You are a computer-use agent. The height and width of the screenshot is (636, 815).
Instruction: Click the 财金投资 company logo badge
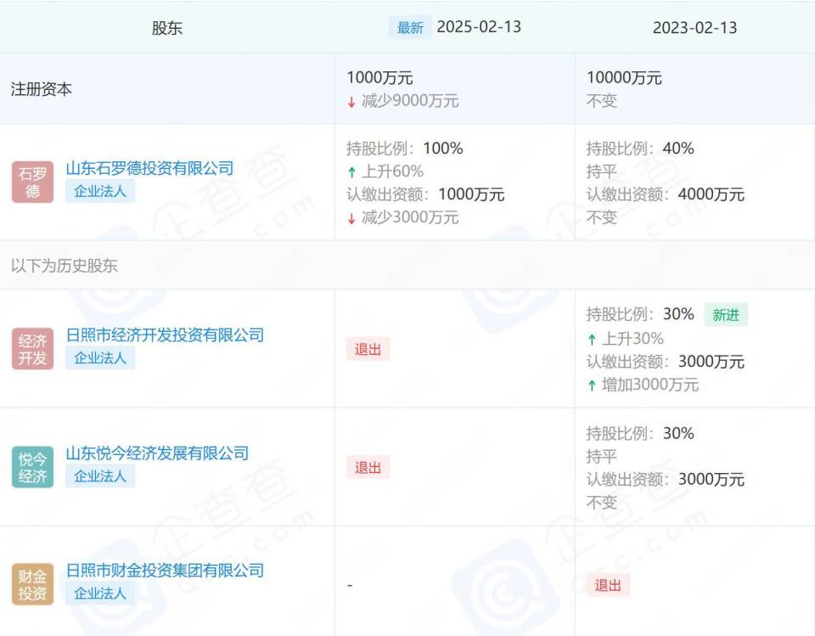[x=33, y=584]
